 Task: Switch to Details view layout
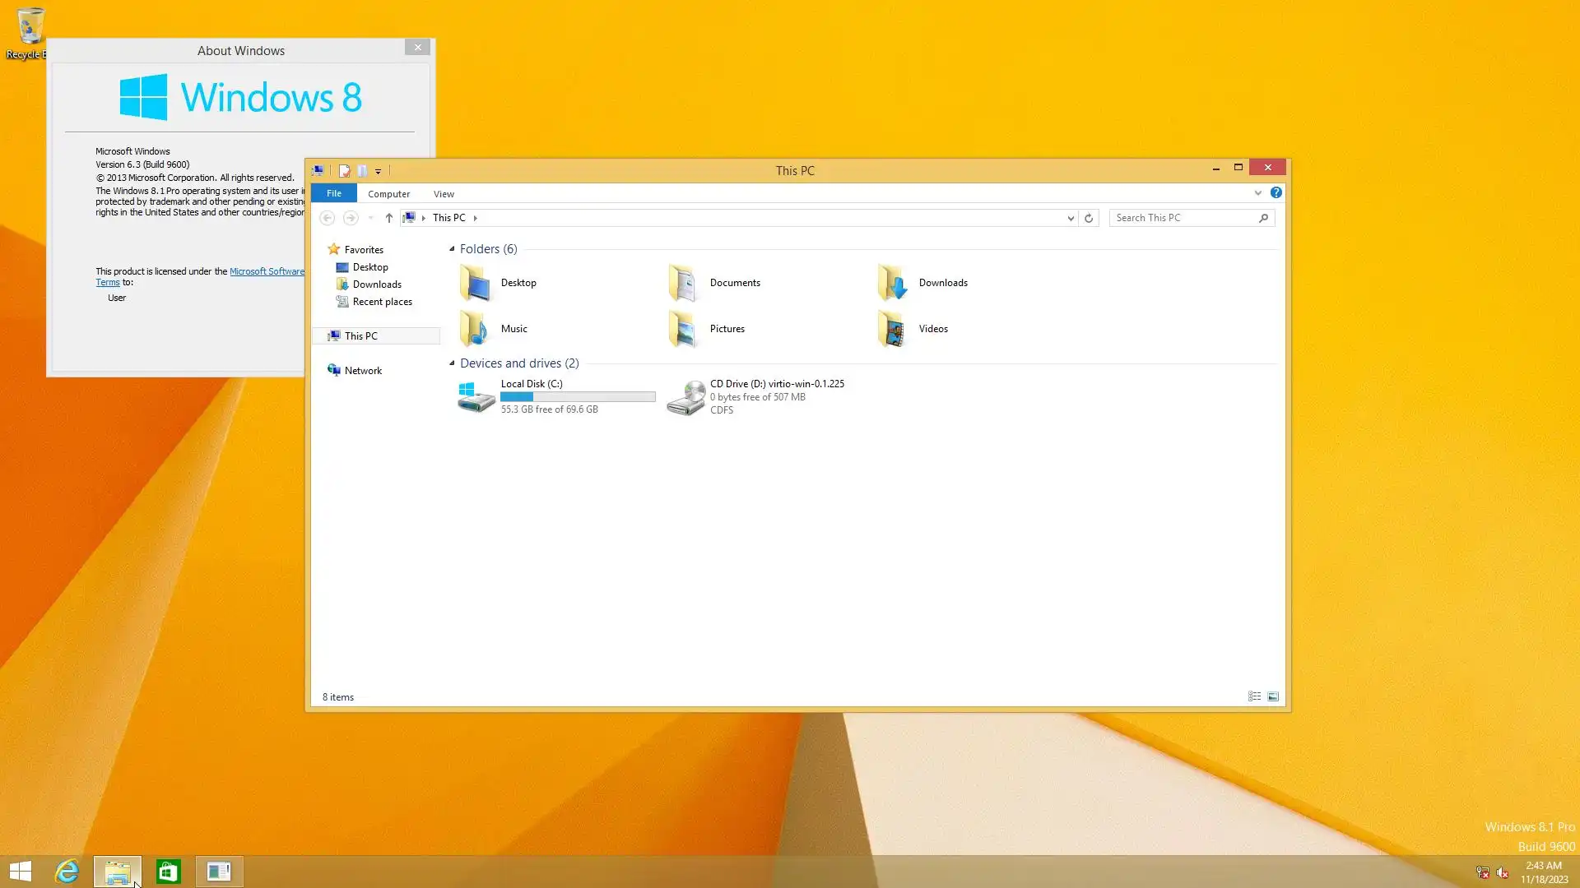pos(1254,696)
